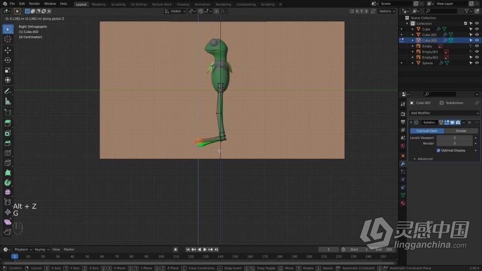Select the Measure tool
482x271 pixels.
[8, 102]
